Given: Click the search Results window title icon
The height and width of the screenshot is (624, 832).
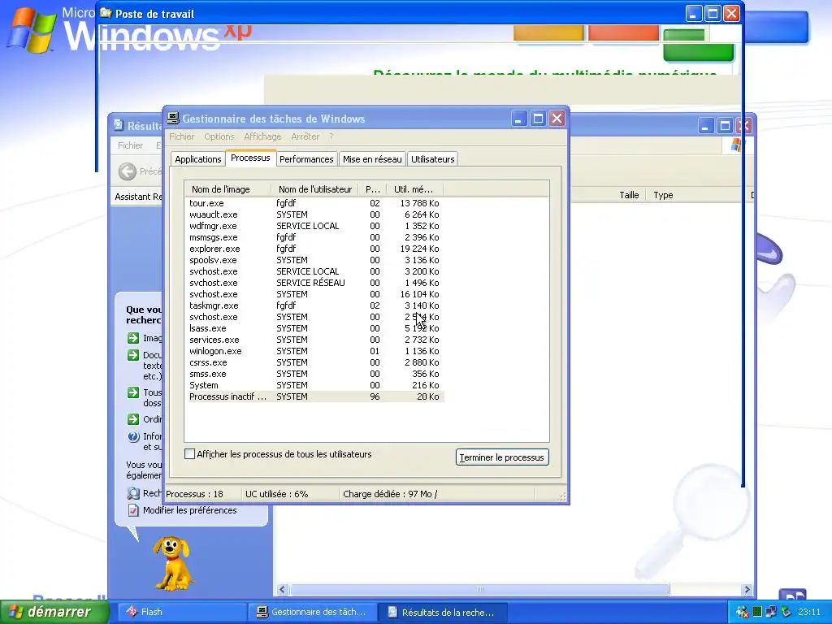Looking at the screenshot, I should tap(119, 125).
